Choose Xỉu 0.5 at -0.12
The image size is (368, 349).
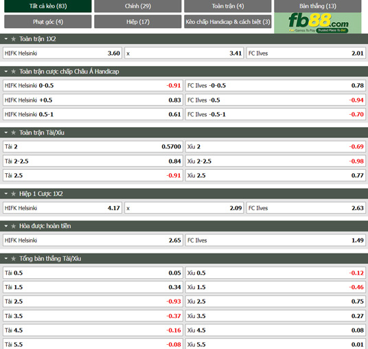coord(275,273)
